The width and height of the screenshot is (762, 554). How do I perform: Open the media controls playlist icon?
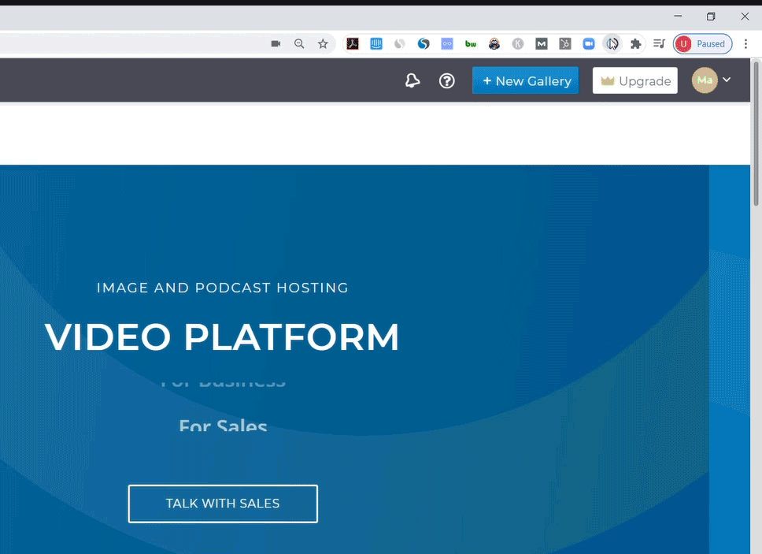(x=659, y=44)
